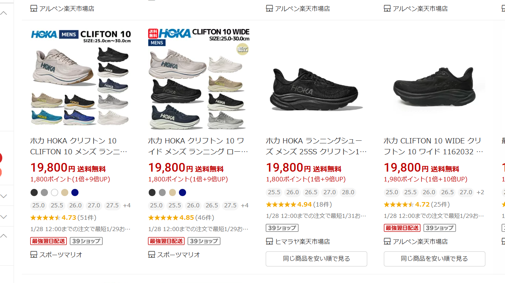This screenshot has height=283, width=505.
Task: Expand the +2 sizes on the 4.72-rated product
Action: point(480,192)
